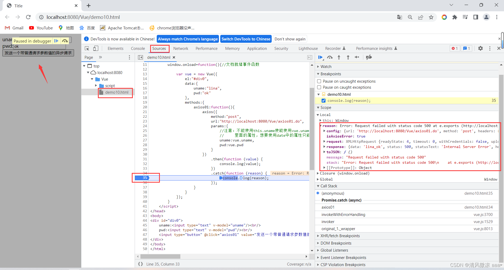Expand the script folder in tree
Screen dimensions: 504x270
[x=96, y=86]
